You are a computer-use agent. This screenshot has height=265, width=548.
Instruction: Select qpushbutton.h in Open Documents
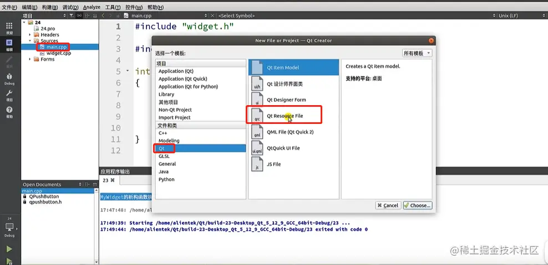click(x=45, y=201)
